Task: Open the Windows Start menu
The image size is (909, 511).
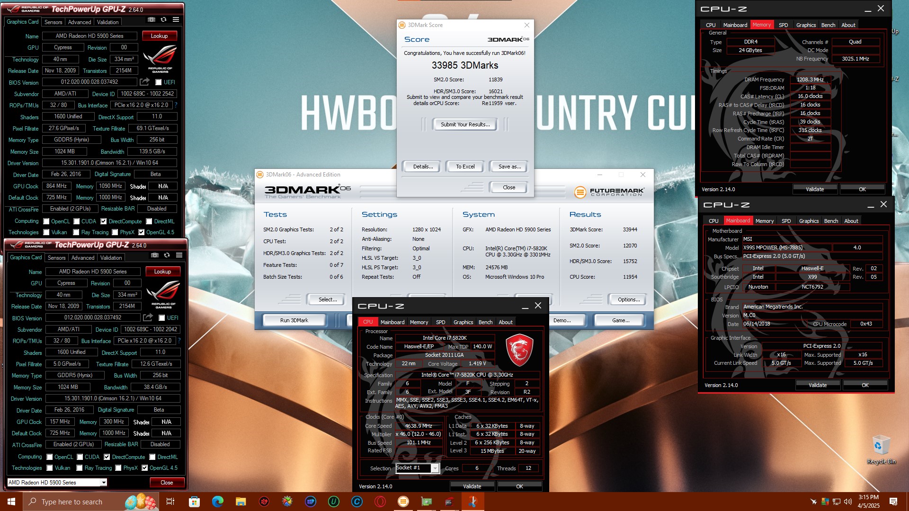Action: coord(11,502)
